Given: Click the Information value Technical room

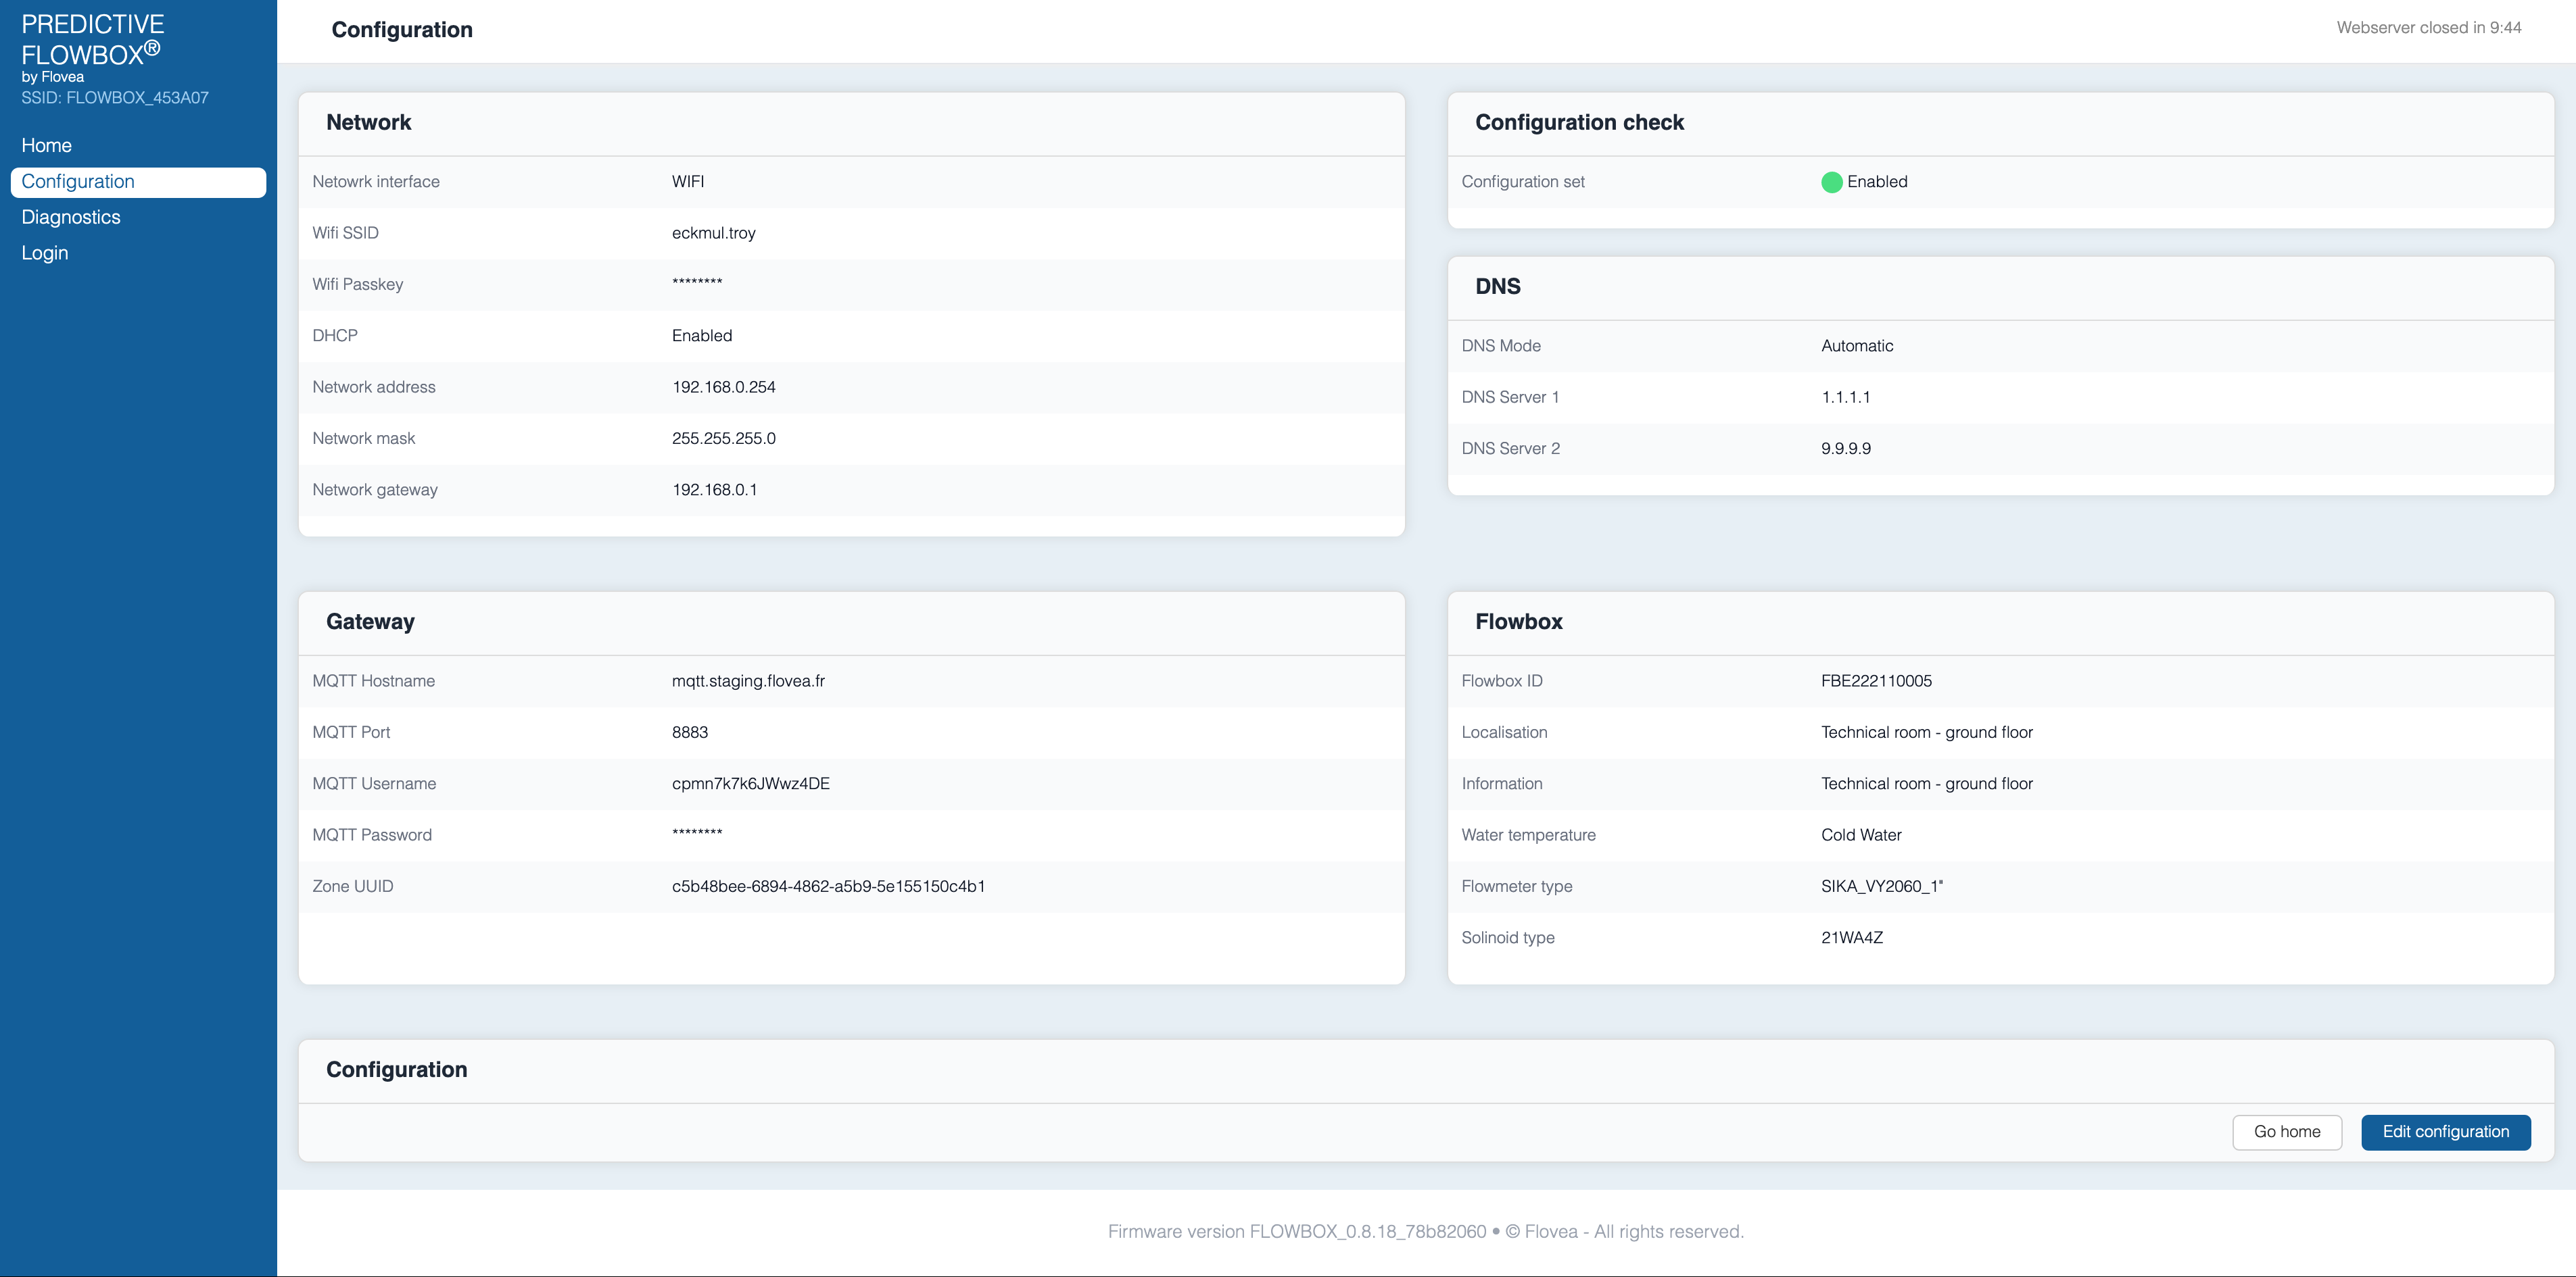Looking at the screenshot, I should 1926,784.
